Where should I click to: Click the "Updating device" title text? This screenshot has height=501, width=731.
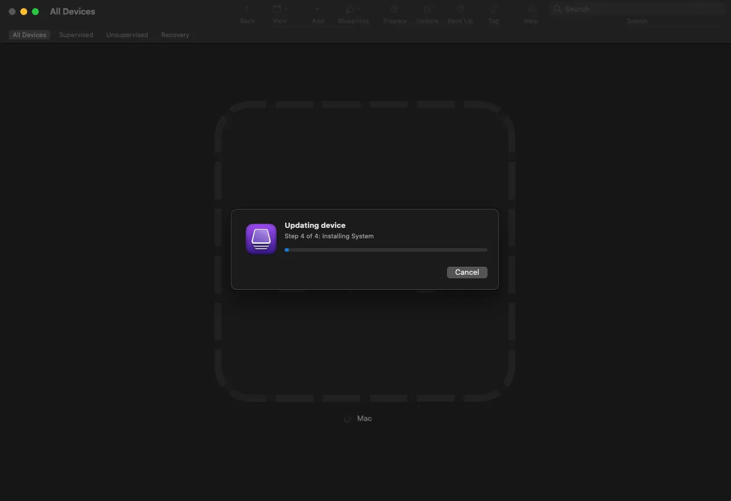(315, 225)
